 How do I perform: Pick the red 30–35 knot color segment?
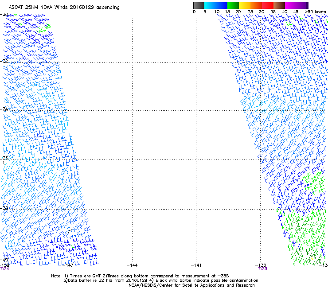[268, 5]
